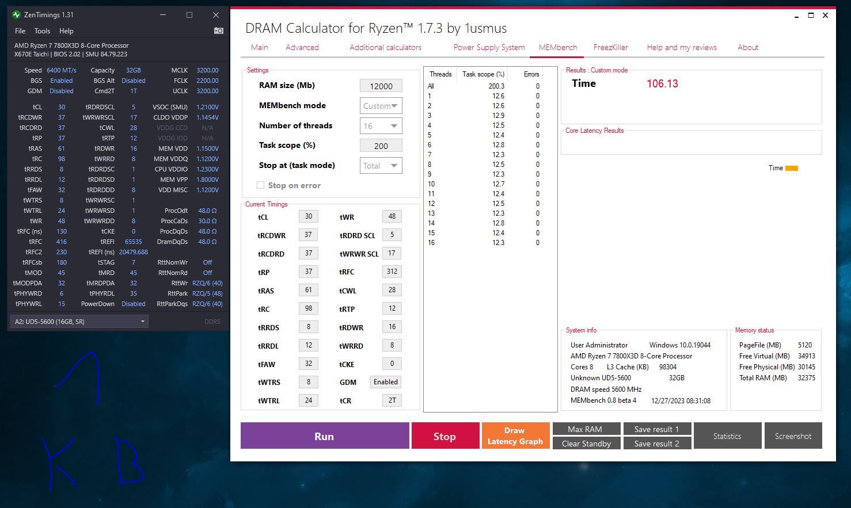Open the Power Supply System tab

click(489, 47)
